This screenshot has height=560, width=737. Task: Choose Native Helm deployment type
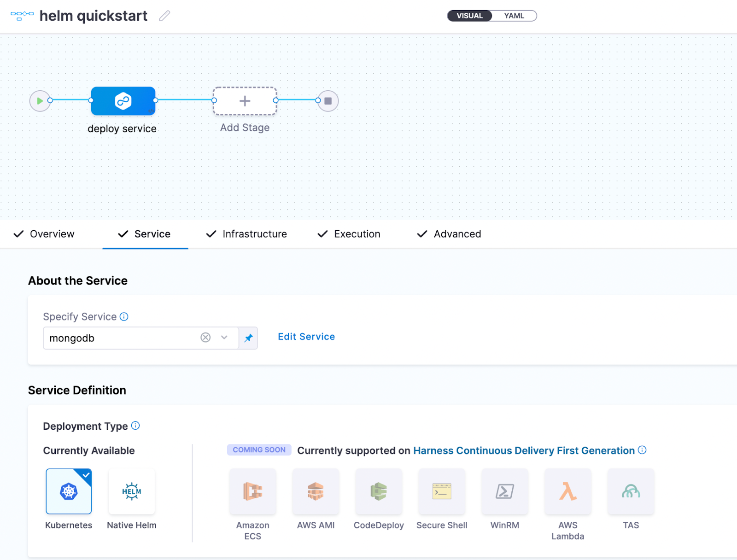[x=132, y=491]
